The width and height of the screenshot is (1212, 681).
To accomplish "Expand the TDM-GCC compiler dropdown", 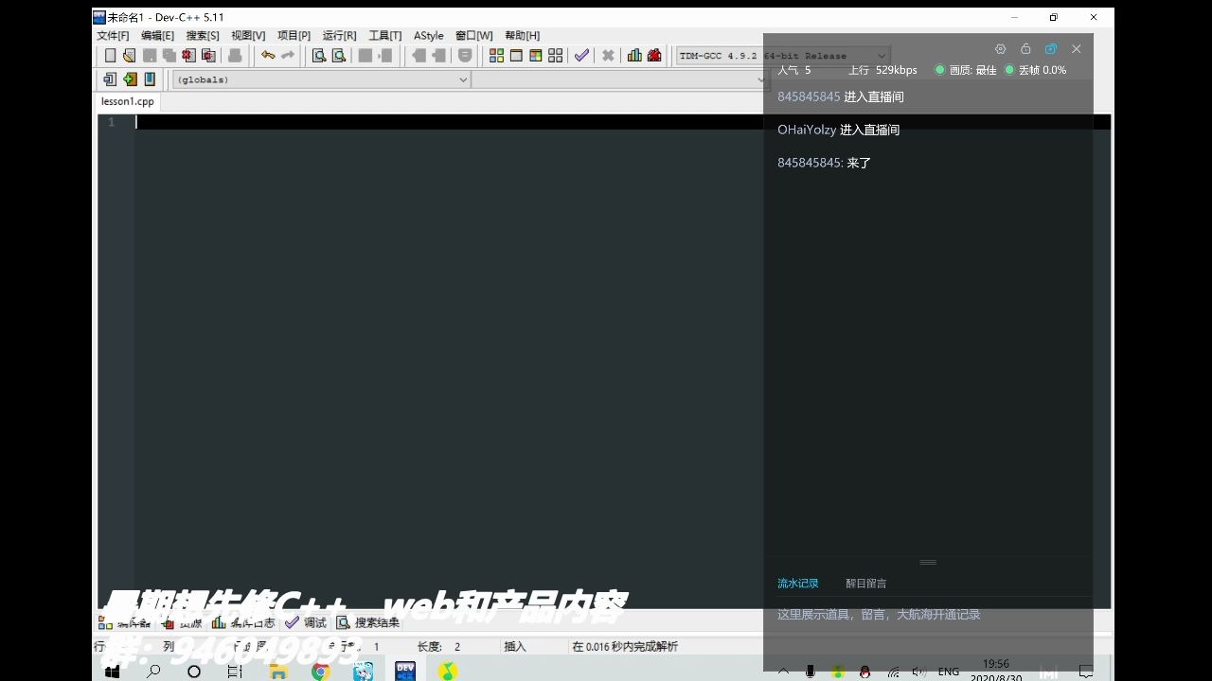I will click(x=882, y=56).
